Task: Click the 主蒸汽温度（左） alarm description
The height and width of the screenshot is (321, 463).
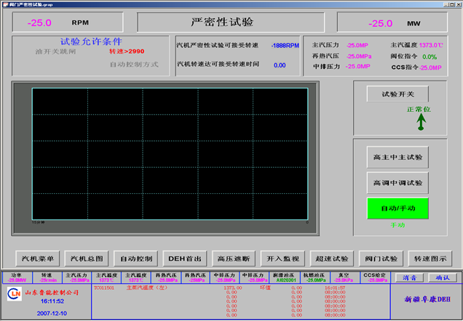Action: (x=147, y=288)
